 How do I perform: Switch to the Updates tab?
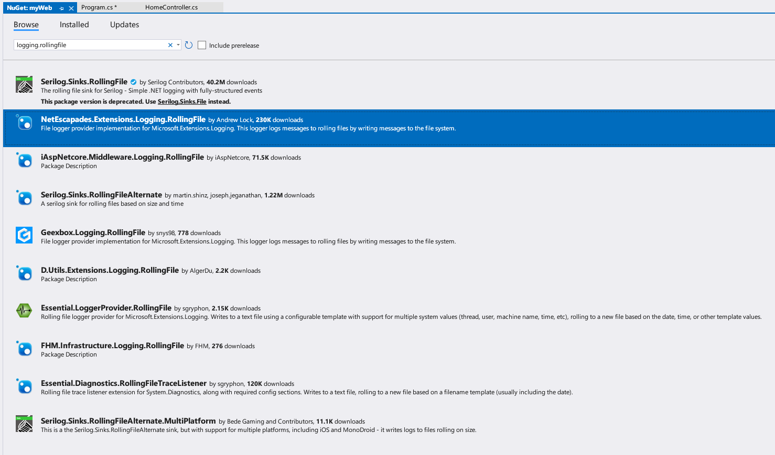pyautogui.click(x=125, y=25)
